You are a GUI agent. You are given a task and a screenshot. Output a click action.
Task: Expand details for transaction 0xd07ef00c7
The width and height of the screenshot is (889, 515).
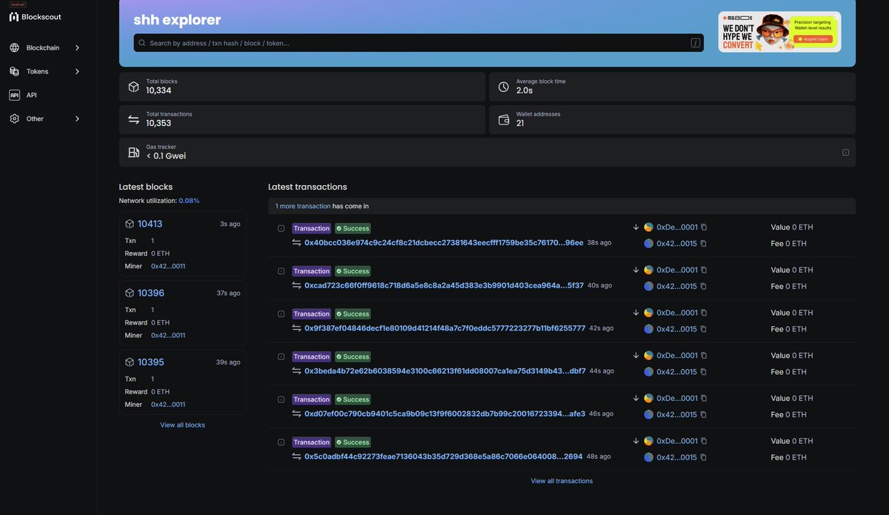point(281,399)
